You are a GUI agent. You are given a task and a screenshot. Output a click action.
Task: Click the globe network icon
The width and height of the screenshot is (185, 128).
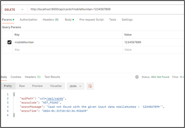(x=137, y=77)
